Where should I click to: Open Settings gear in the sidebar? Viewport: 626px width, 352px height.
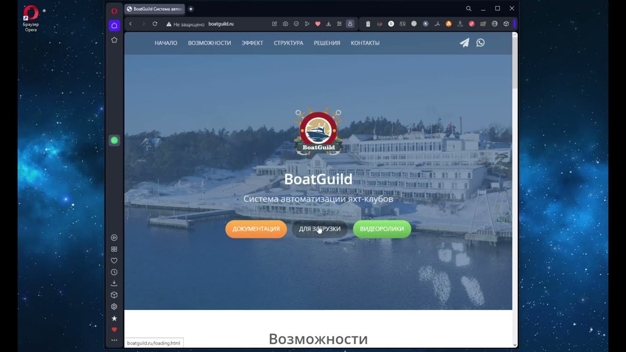click(114, 307)
